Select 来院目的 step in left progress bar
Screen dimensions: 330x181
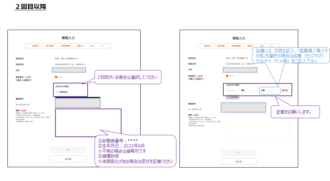pos(35,46)
